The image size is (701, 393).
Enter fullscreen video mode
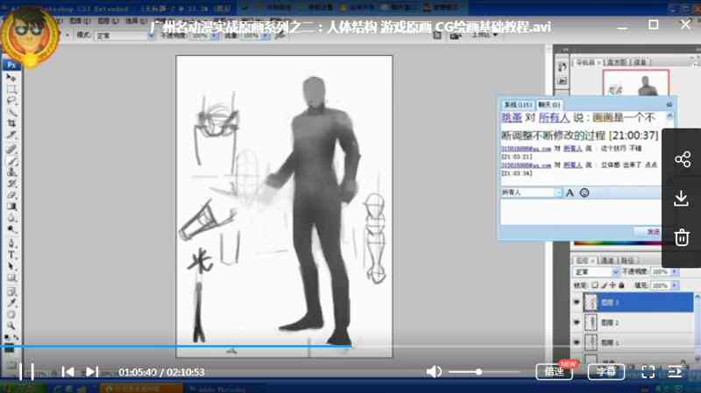pos(648,372)
